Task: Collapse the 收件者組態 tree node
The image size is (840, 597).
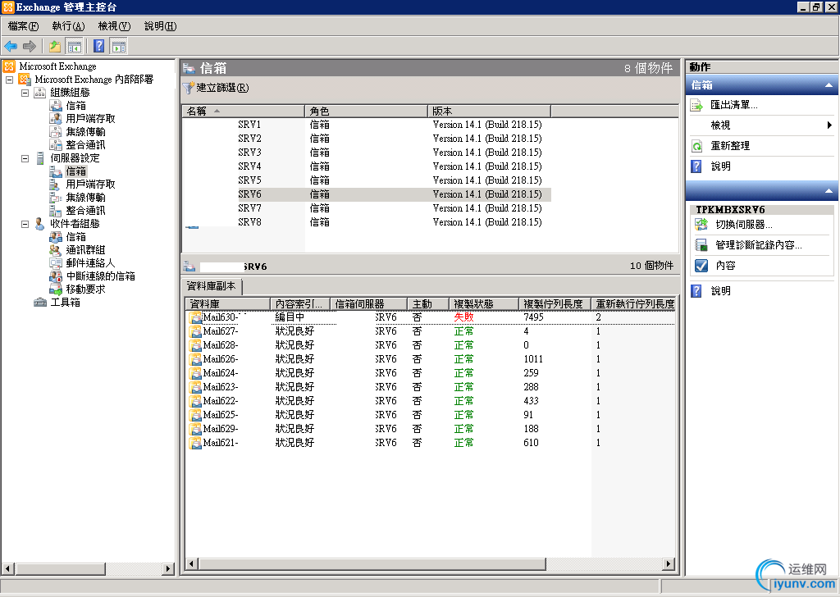Action: [25, 224]
